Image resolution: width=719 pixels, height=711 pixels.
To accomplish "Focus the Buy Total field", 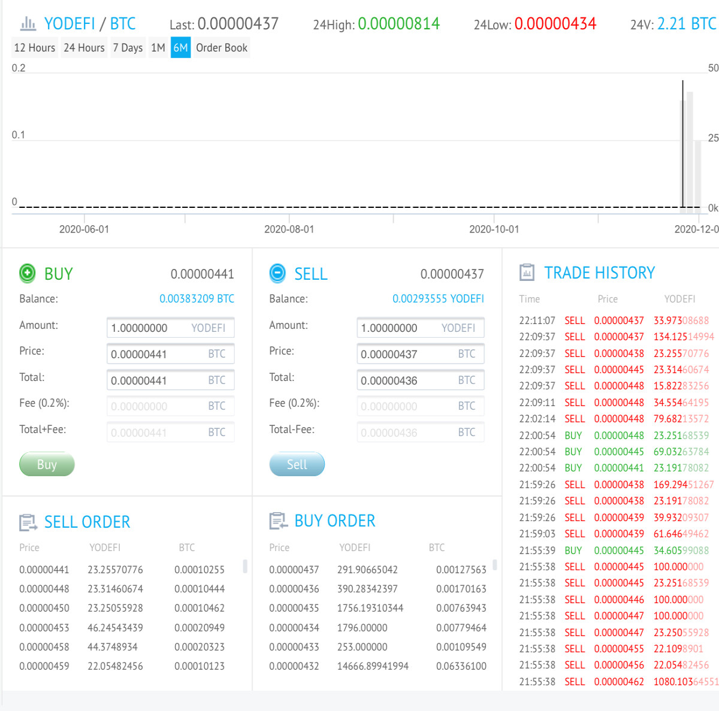I will click(170, 380).
